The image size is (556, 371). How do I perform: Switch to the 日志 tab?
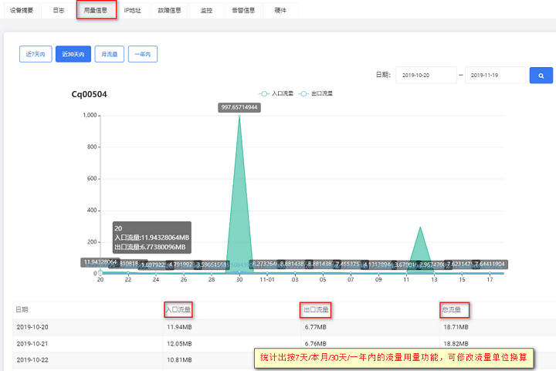click(59, 11)
